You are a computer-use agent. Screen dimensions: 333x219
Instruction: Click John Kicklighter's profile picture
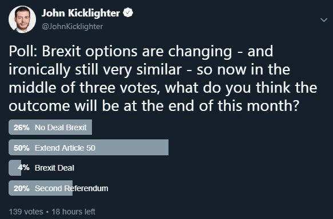pyautogui.click(x=22, y=19)
